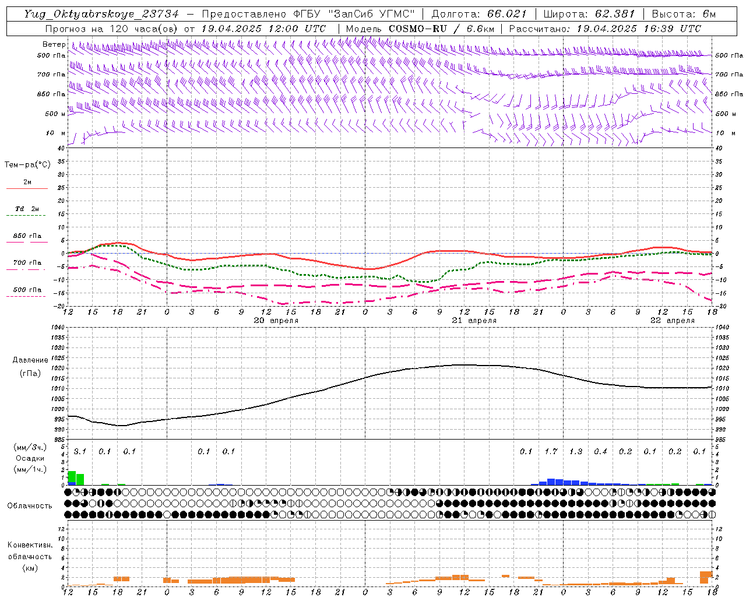
Task: Click the Широта: 62.381 value
Action: 589,14
